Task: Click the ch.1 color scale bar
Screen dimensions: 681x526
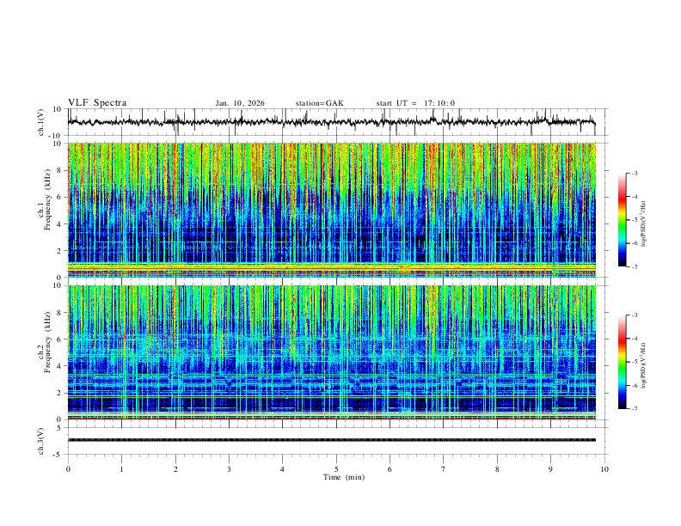Action: (622, 220)
